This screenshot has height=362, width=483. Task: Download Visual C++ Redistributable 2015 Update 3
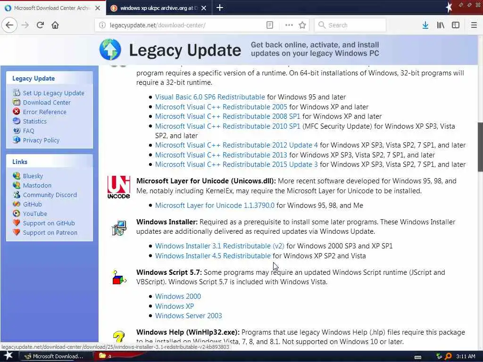237,165
